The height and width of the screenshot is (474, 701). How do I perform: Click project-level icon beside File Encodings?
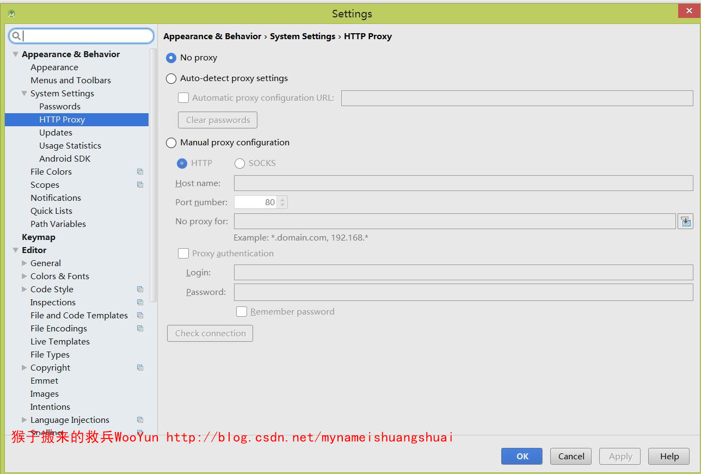tap(140, 329)
